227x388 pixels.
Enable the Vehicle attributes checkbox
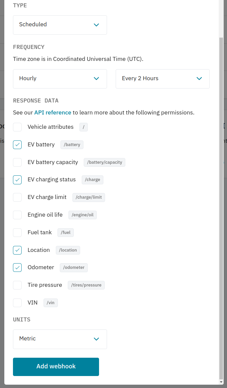point(17,127)
